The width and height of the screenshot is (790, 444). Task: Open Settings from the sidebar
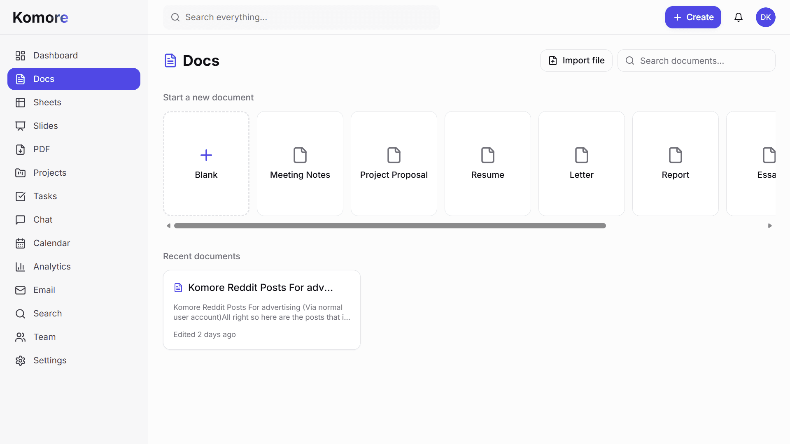click(50, 360)
